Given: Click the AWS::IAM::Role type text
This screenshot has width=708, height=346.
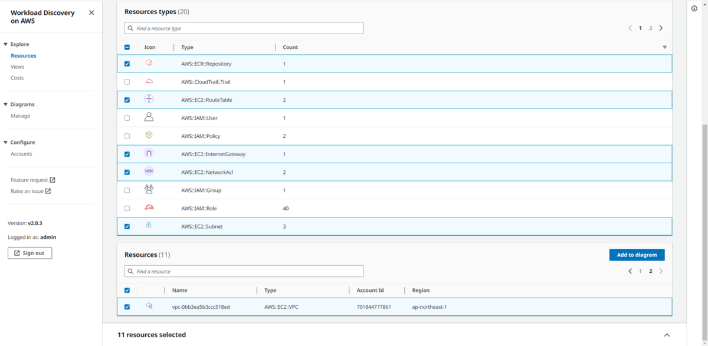Looking at the screenshot, I should (199, 208).
